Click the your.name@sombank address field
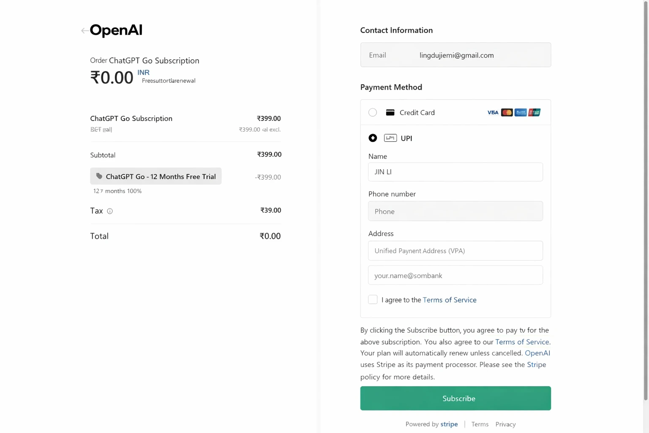Screen dimensions: 649x433 (455, 275)
